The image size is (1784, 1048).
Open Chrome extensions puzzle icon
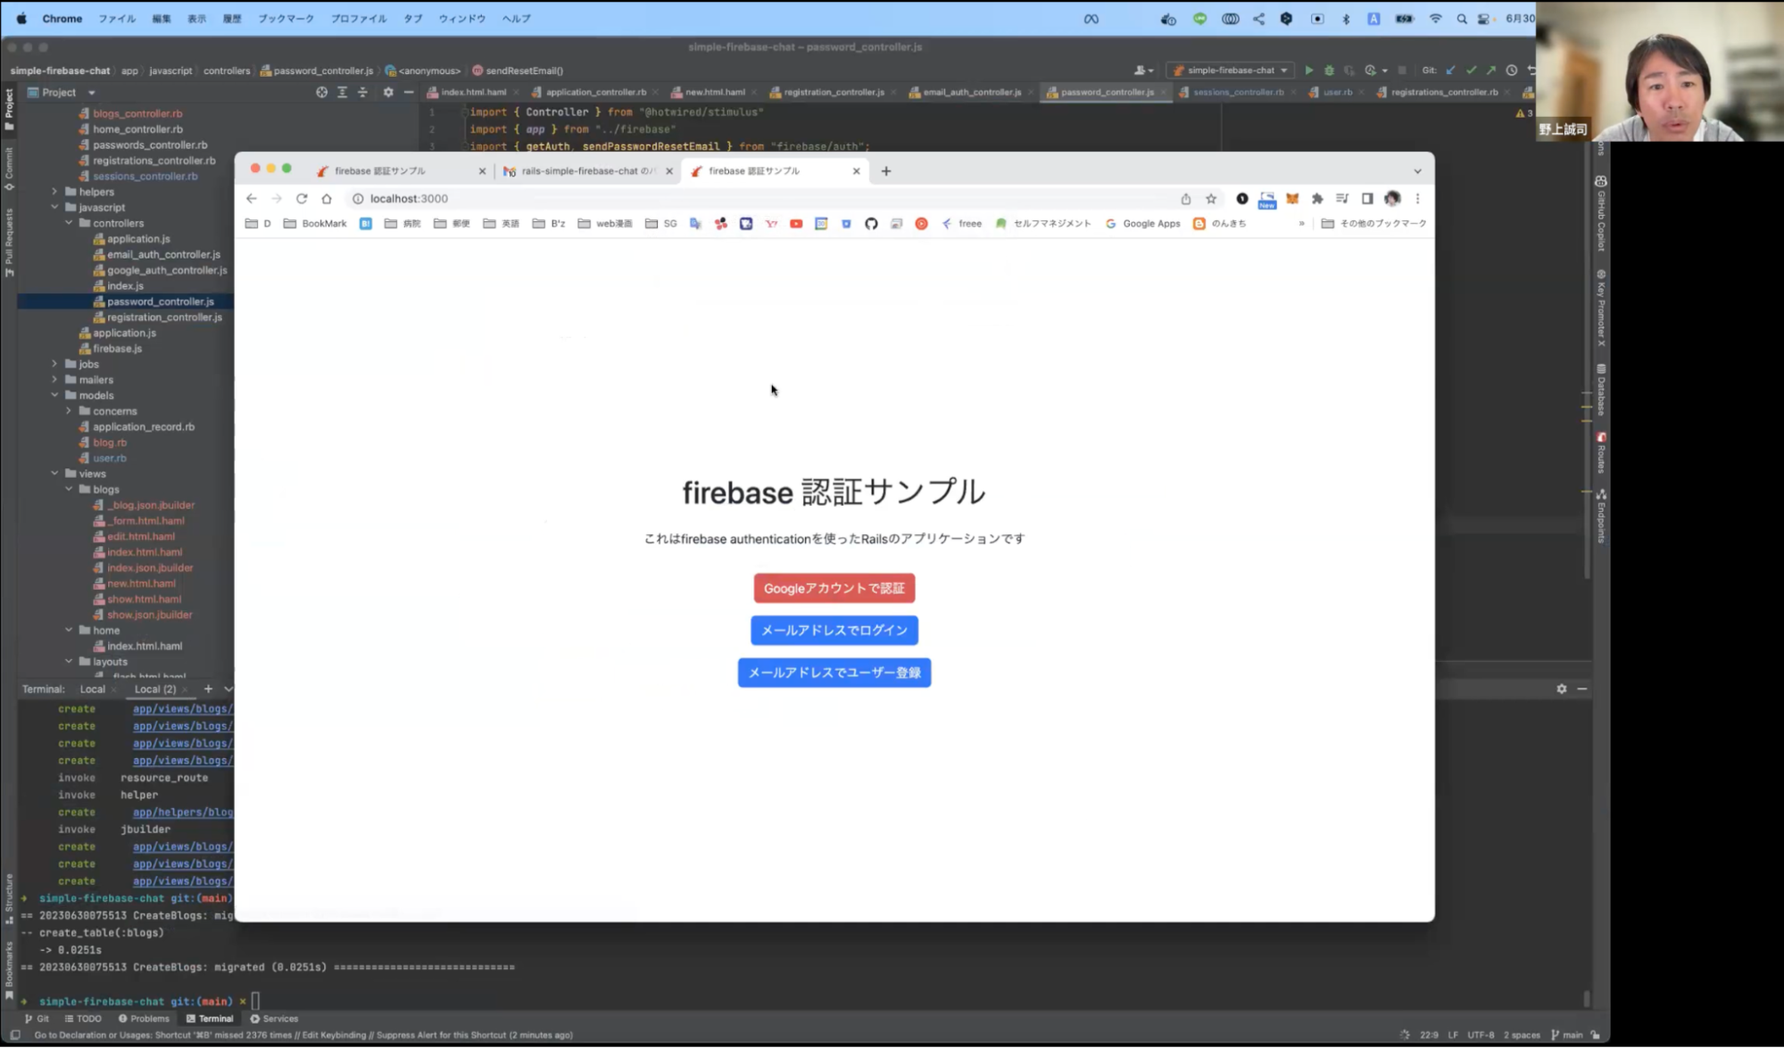1317,199
